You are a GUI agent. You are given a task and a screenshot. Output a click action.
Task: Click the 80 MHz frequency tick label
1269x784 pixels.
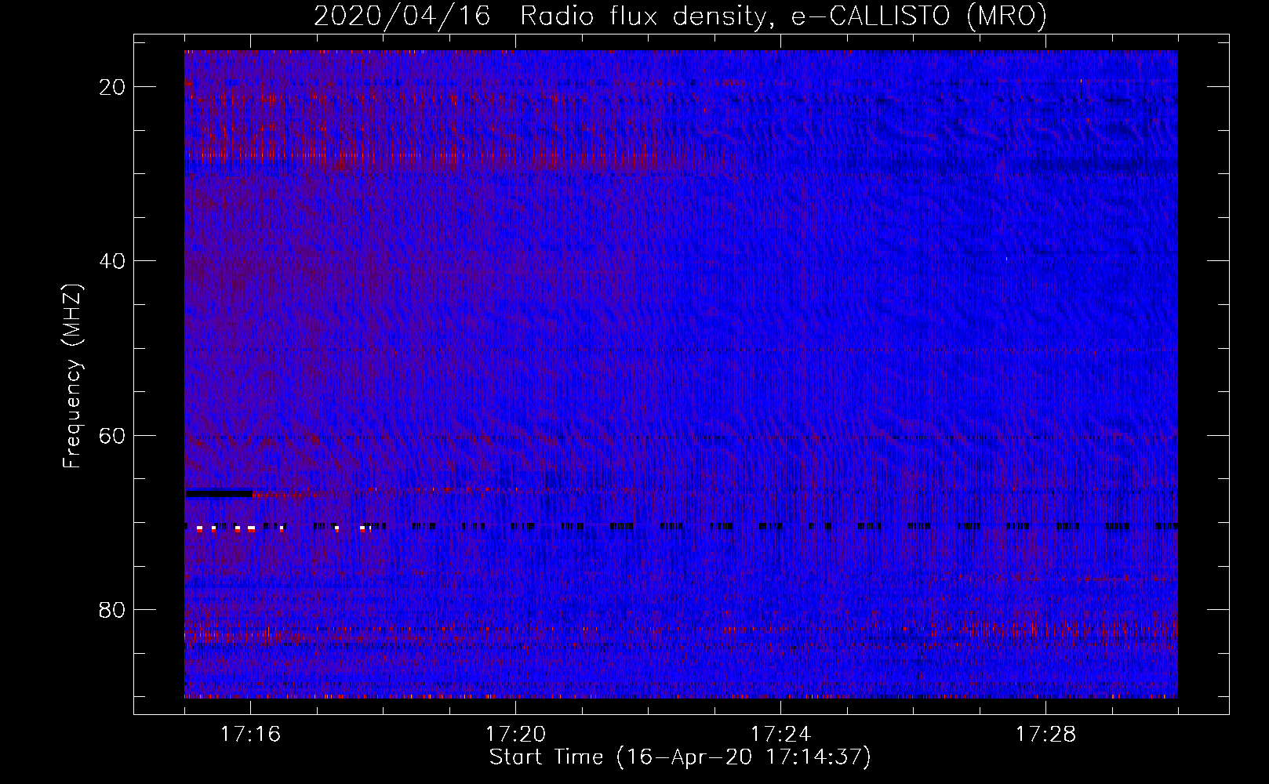coord(112,610)
